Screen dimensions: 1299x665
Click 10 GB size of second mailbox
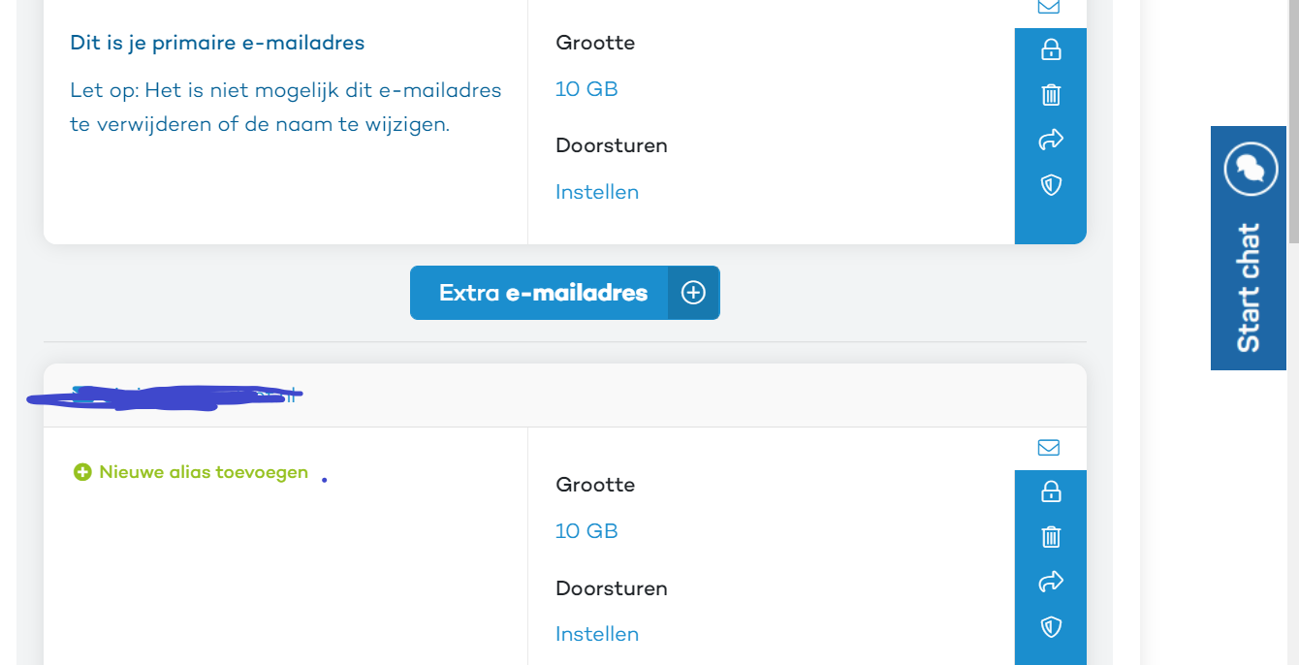586,531
